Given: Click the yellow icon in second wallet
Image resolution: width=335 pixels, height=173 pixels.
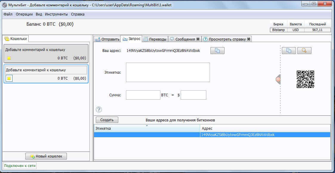Looking at the screenshot, I should [9, 78].
